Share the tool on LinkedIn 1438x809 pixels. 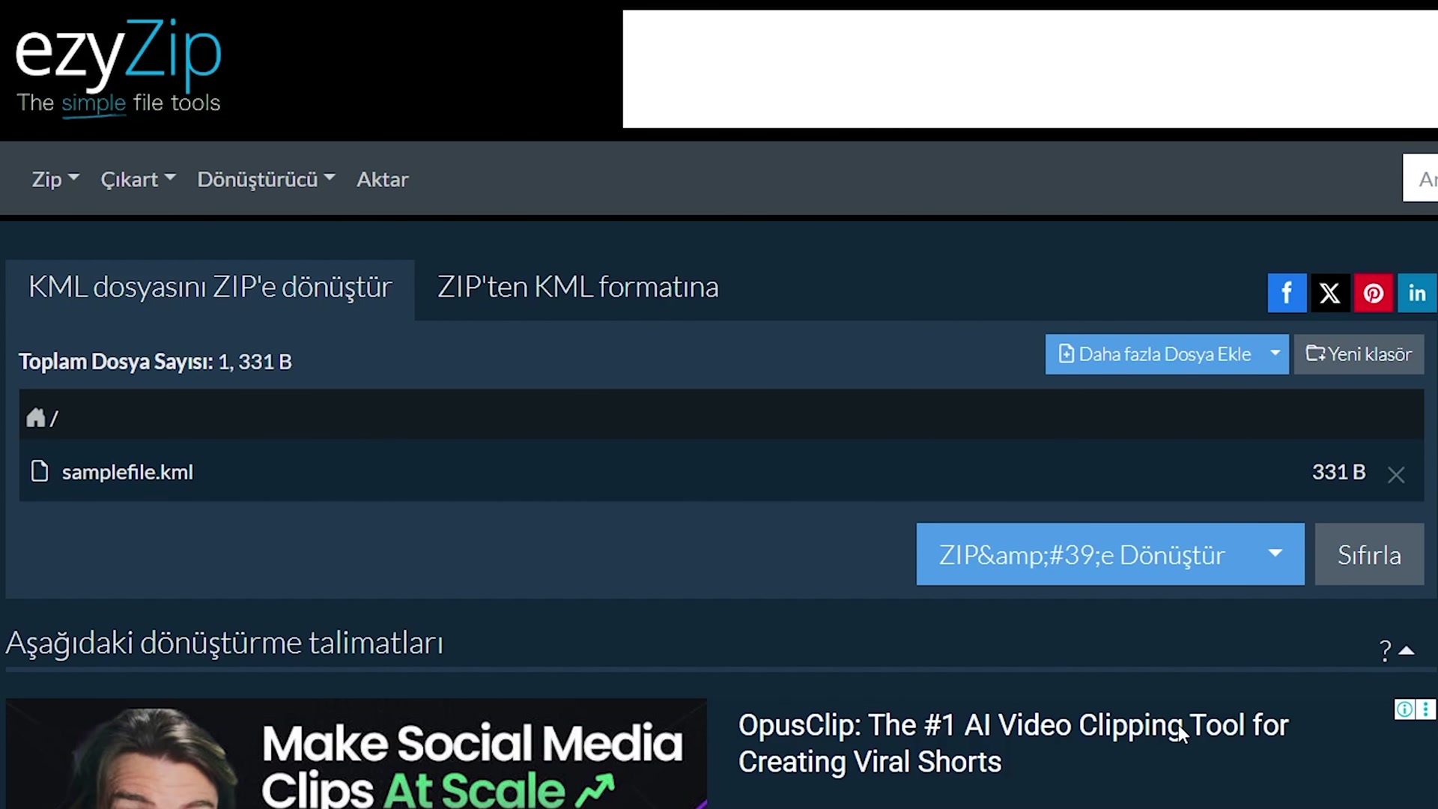tap(1416, 292)
